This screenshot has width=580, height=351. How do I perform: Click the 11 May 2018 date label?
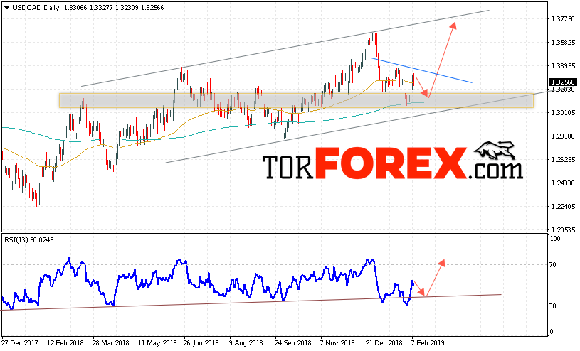pos(157,343)
